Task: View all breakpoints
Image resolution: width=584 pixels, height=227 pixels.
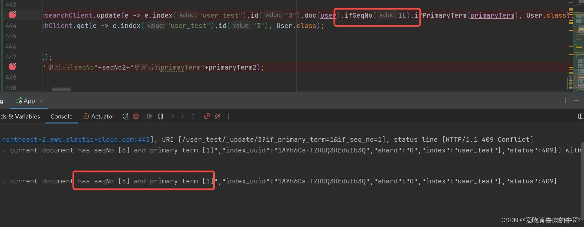Action: tap(207, 116)
